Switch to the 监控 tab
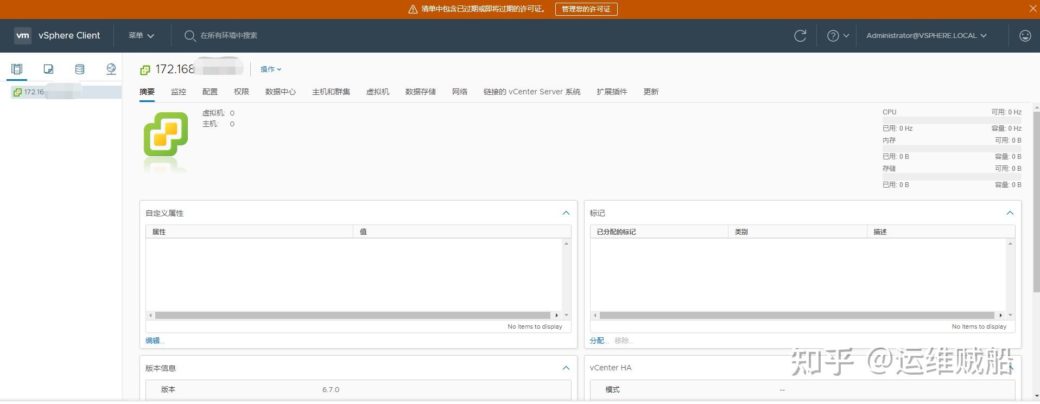Image resolution: width=1040 pixels, height=404 pixels. 179,92
